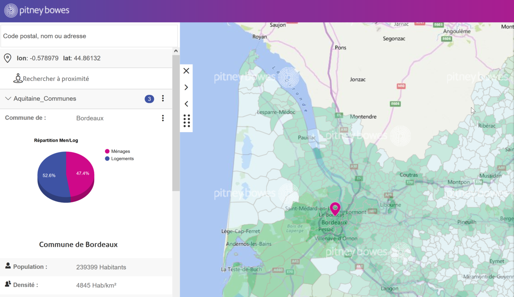
Task: Click the Logements legend label
Action: (122, 159)
